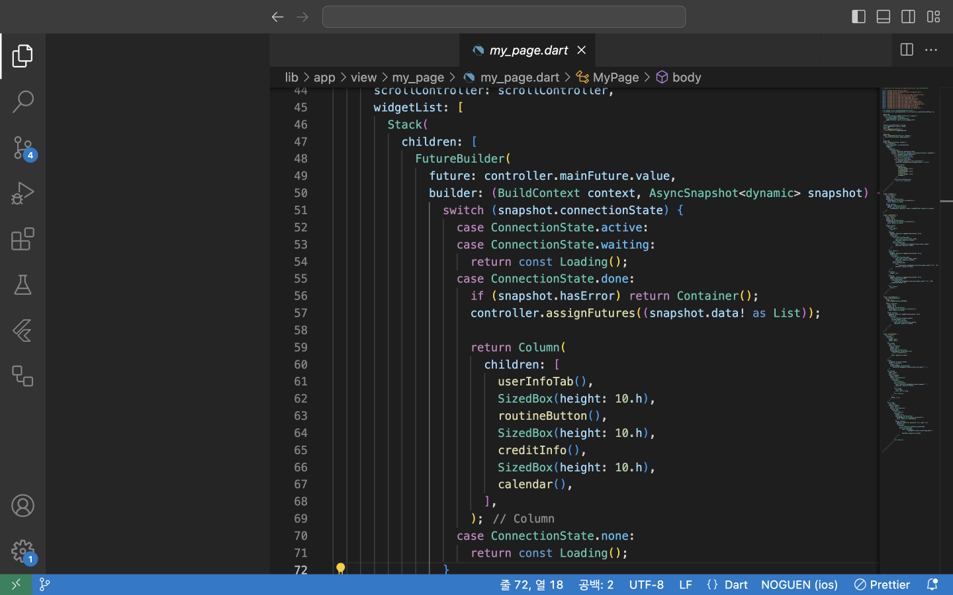Change the UTF-8 file encoding
This screenshot has height=595, width=953.
click(x=646, y=584)
